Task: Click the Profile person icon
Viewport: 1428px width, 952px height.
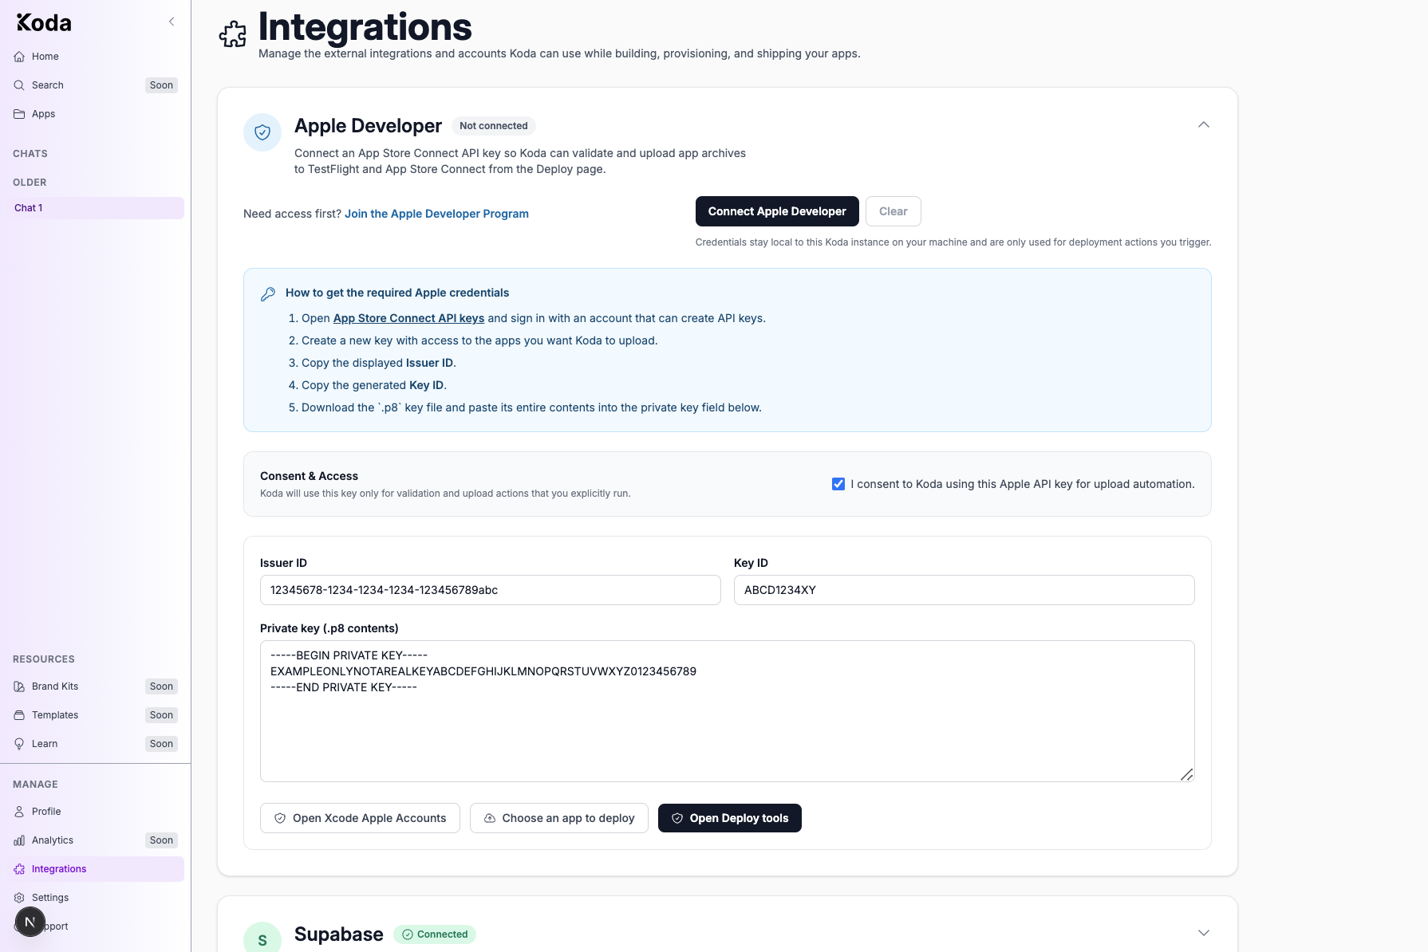Action: pyautogui.click(x=19, y=812)
